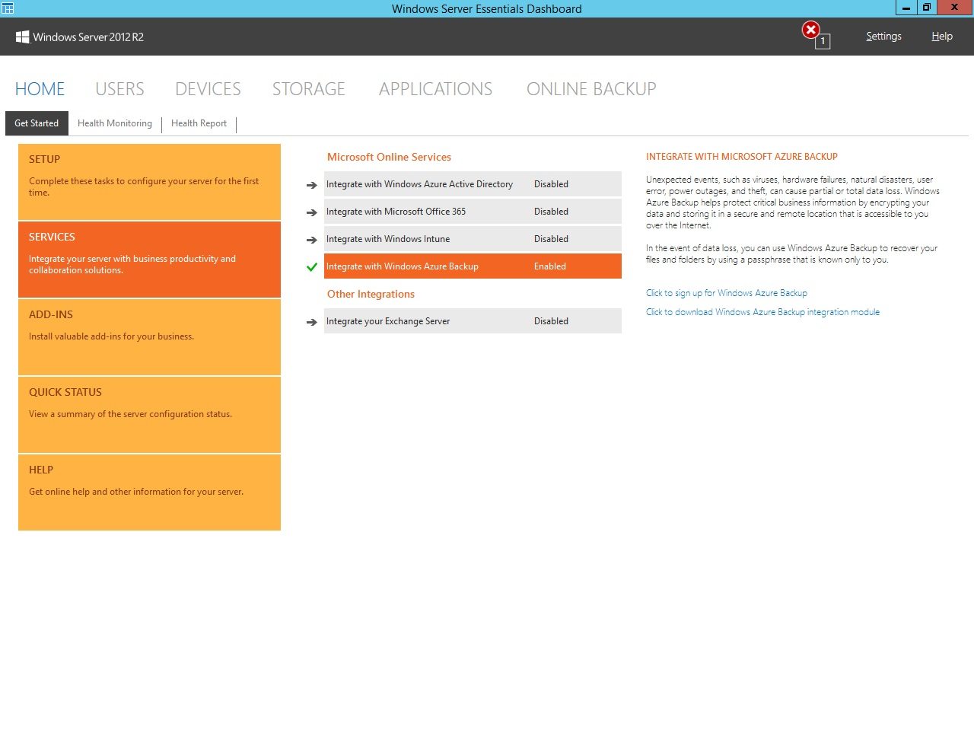Open Settings in the header

pos(883,37)
